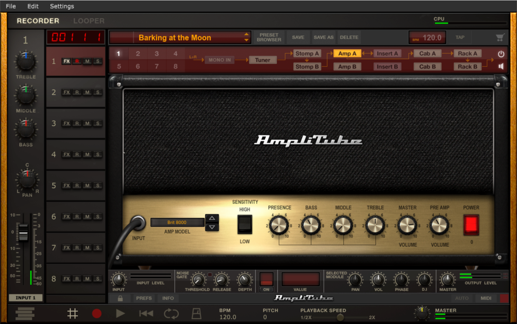Adjust the PLAYBACK SPEED slider handle

(x=340, y=317)
